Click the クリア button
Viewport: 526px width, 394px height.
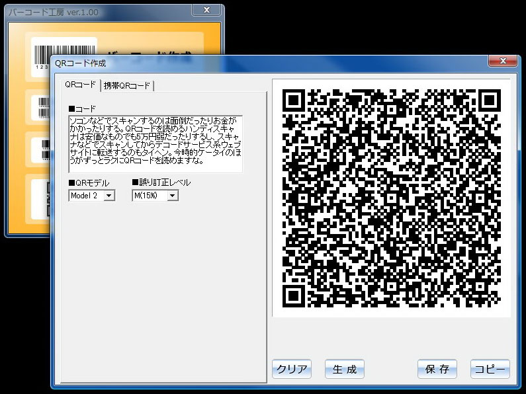point(292,369)
